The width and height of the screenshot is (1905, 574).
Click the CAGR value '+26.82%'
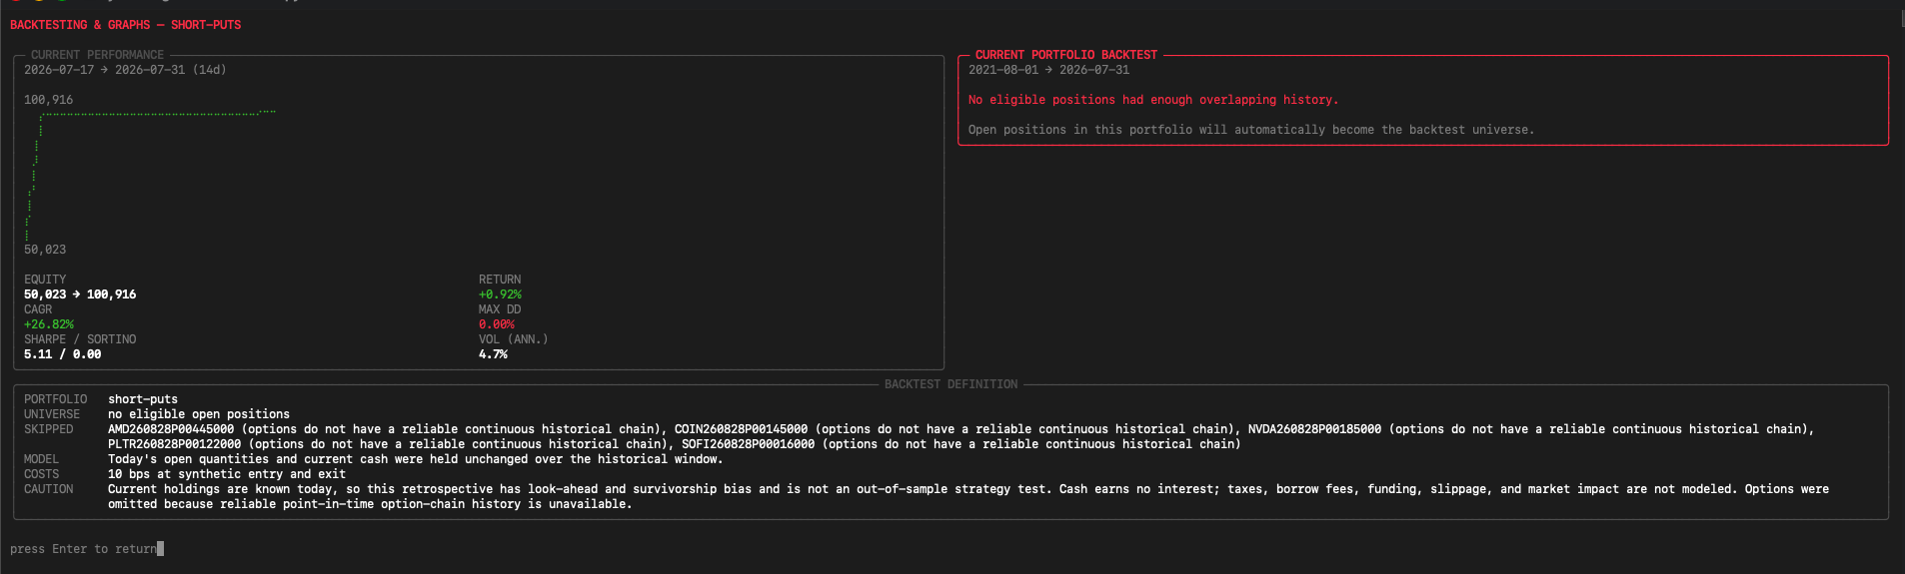pyautogui.click(x=49, y=324)
